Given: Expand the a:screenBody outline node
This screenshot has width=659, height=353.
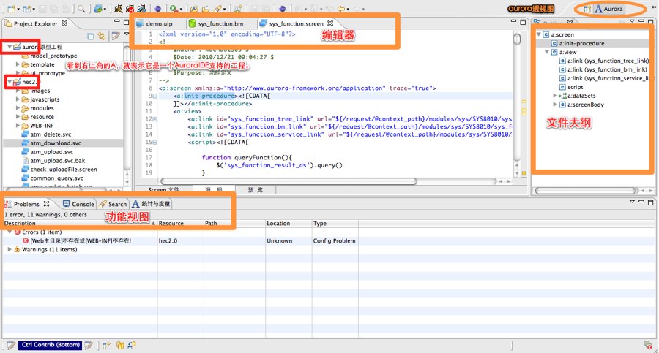Looking at the screenshot, I should coord(554,105).
